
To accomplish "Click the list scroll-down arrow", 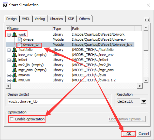I will [146, 80].
